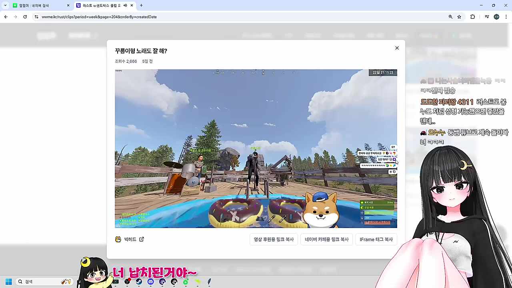Click the clip video player
Viewport: 512px width, 288px height.
pos(256,148)
